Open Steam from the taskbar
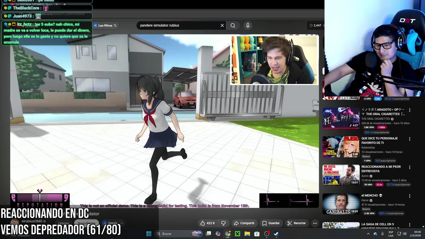425x239 pixels. tap(276, 234)
